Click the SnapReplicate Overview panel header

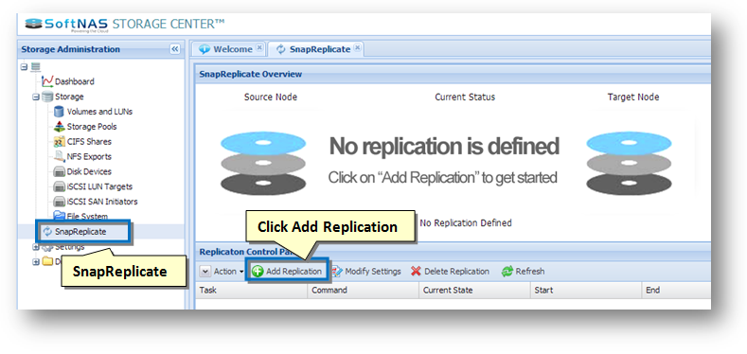[453, 74]
